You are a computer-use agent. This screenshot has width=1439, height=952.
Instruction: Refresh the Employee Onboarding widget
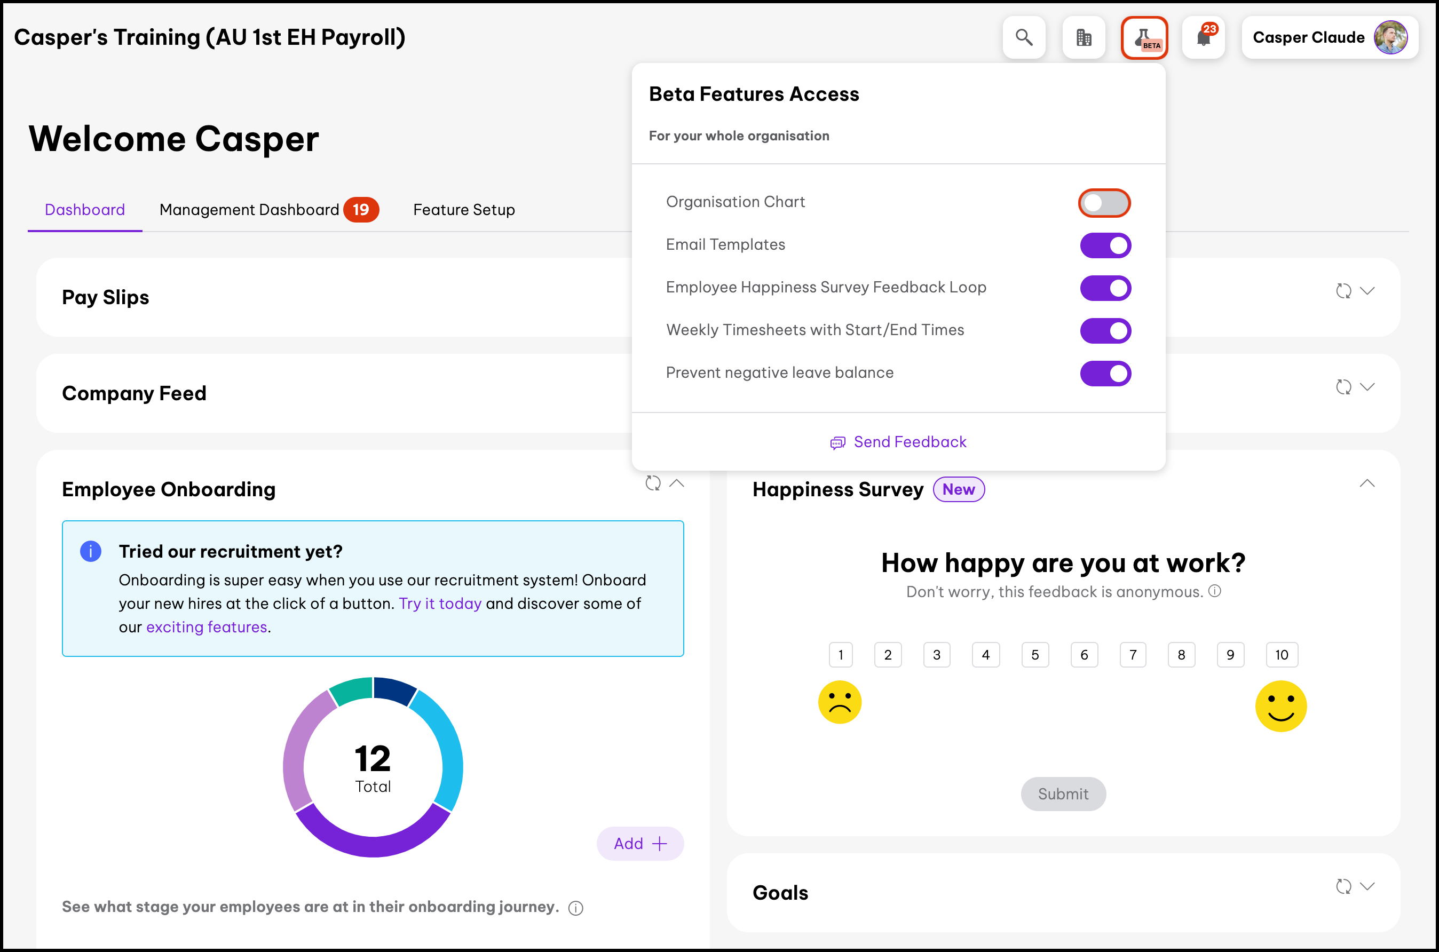coord(653,483)
